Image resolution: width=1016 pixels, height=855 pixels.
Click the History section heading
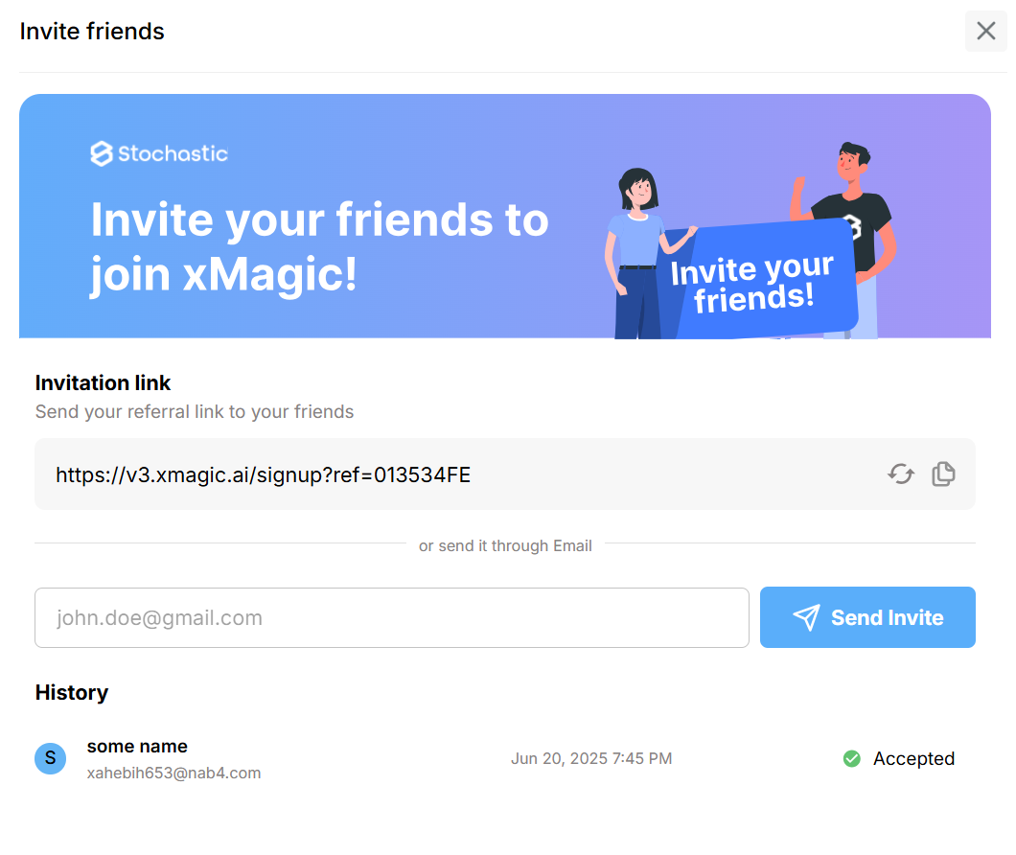[72, 692]
